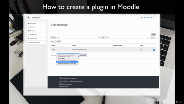Click the Search button
Screen dimensions: 184x104
[x=153, y=37]
